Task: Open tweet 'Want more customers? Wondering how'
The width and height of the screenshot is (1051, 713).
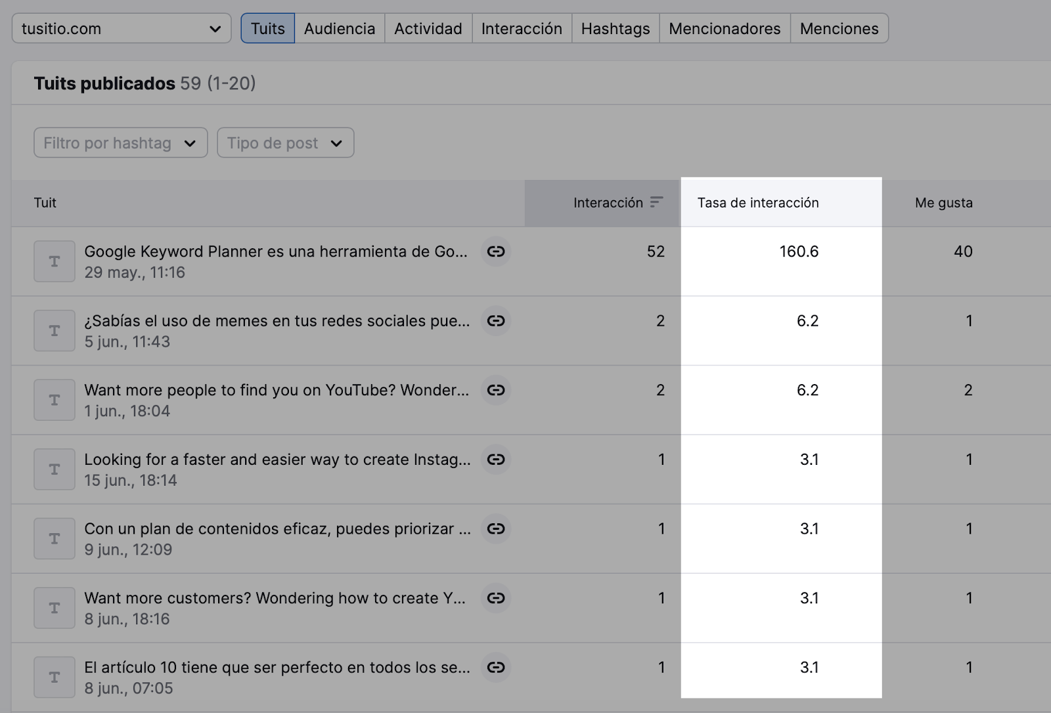Action: (275, 598)
